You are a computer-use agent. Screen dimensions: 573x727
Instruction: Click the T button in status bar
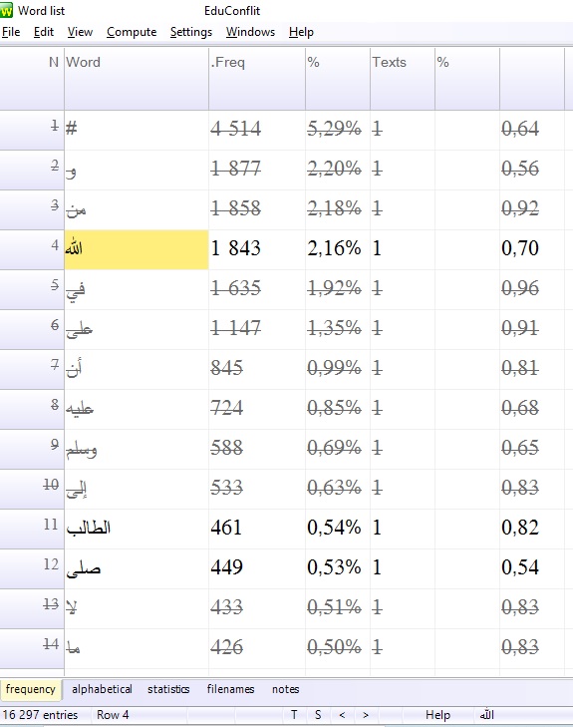tap(294, 714)
